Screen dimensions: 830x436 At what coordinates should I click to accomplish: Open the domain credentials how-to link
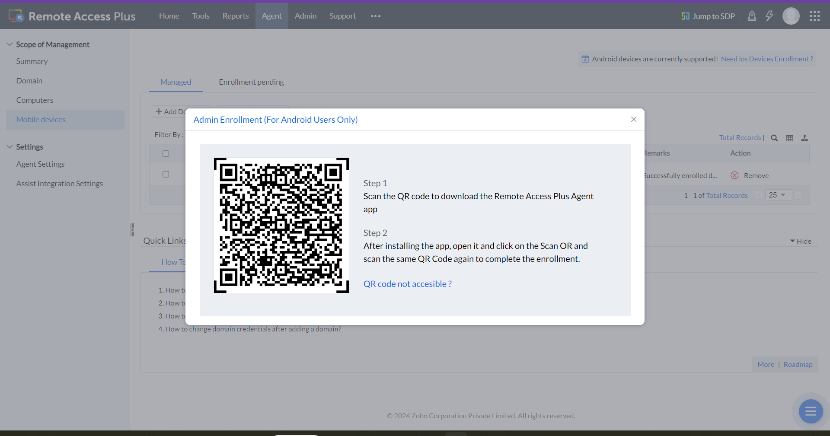[x=253, y=329]
